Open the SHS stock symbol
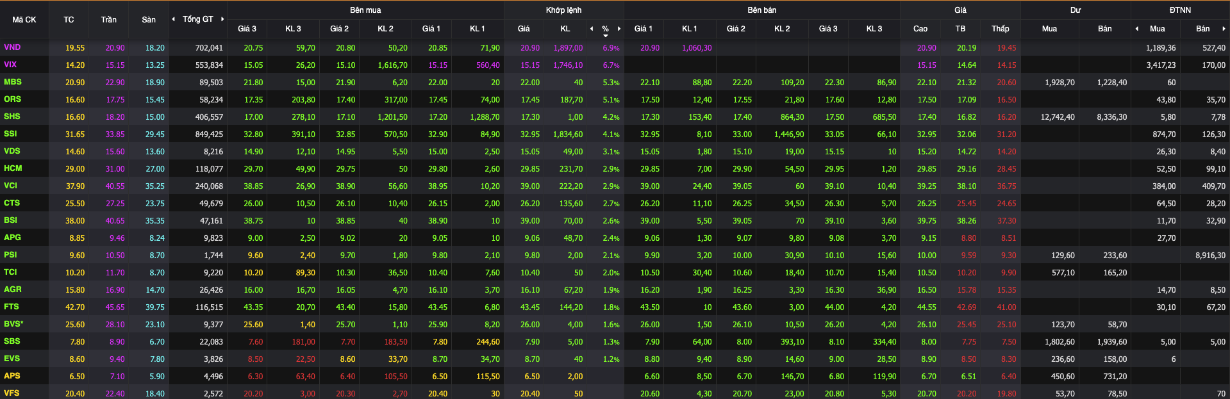This screenshot has height=399, width=1230. [12, 117]
